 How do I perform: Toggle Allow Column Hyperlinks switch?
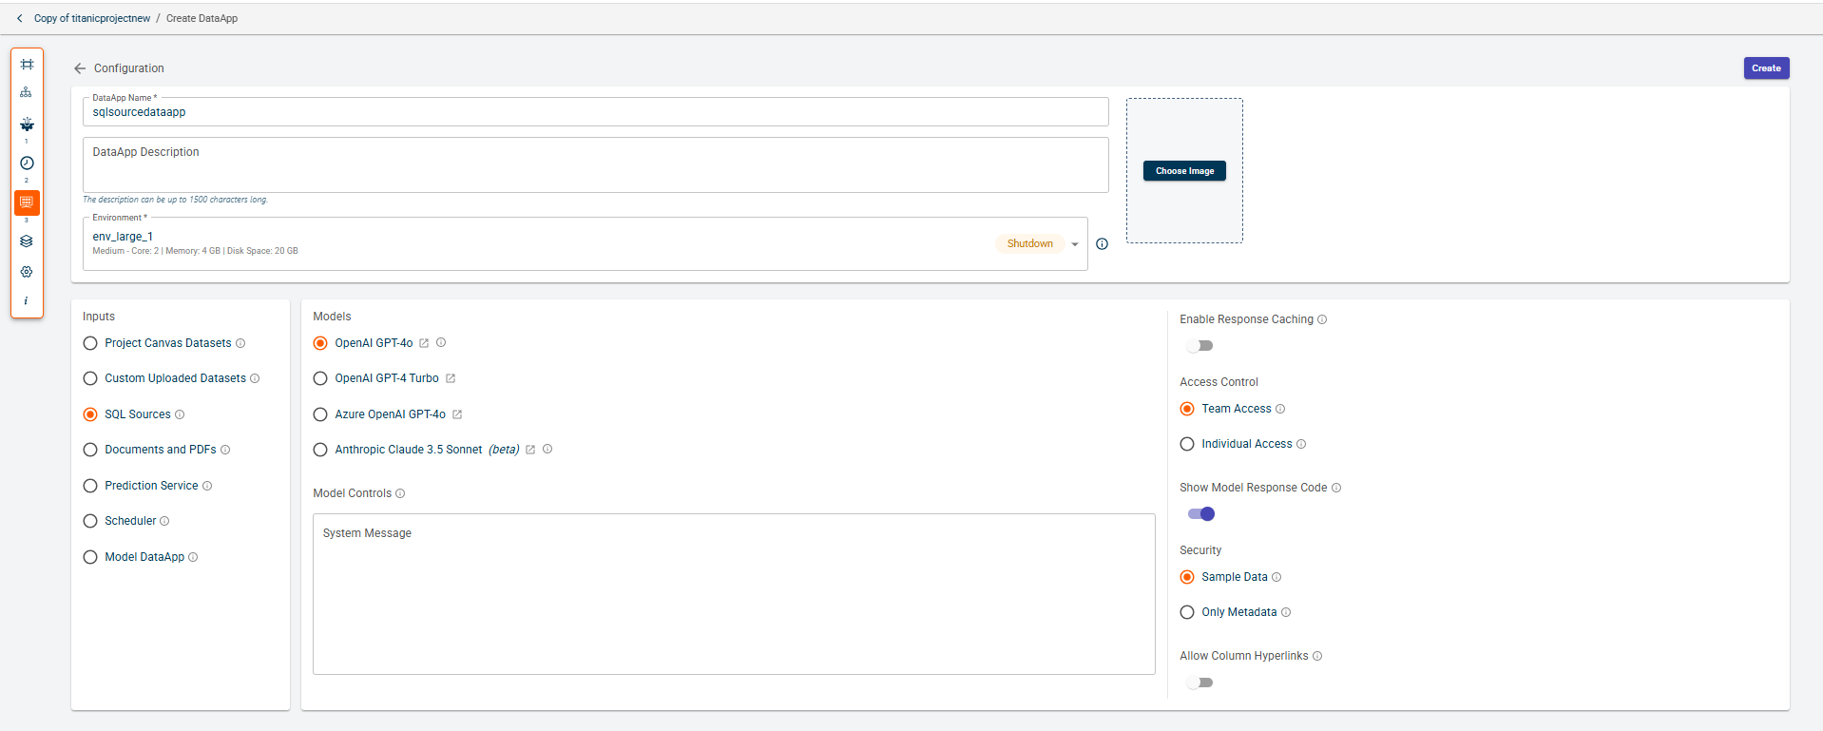coord(1199,683)
